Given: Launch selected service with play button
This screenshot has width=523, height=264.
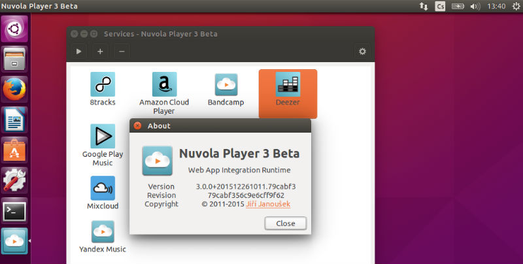Looking at the screenshot, I should (78, 52).
